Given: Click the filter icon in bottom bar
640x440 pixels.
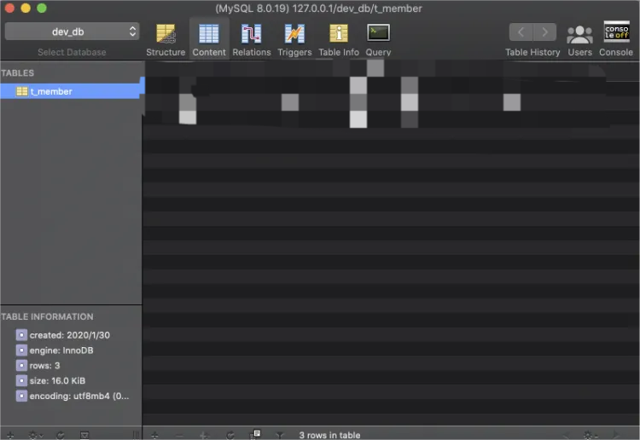Looking at the screenshot, I should pyautogui.click(x=279, y=435).
